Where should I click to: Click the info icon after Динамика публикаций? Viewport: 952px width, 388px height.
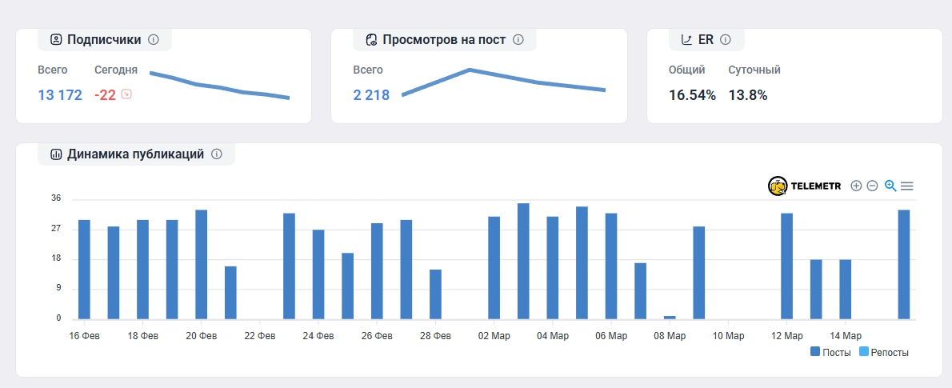tap(216, 154)
